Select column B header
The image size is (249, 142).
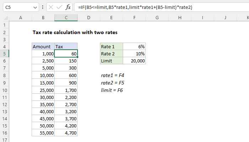(x=43, y=18)
